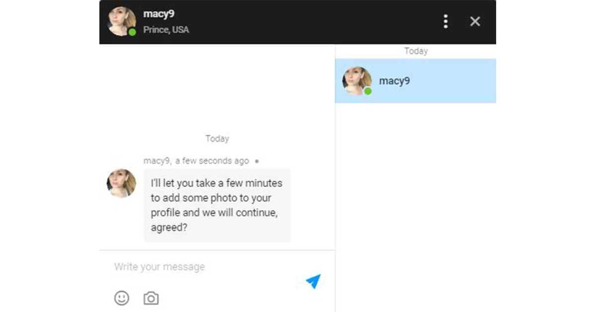Screen dimensions: 596x312
Task: Send the message with the paper plane icon
Action: click(312, 281)
